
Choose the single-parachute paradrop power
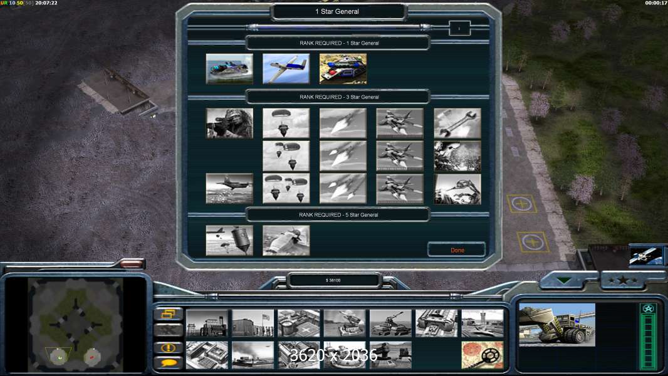pyautogui.click(x=286, y=123)
